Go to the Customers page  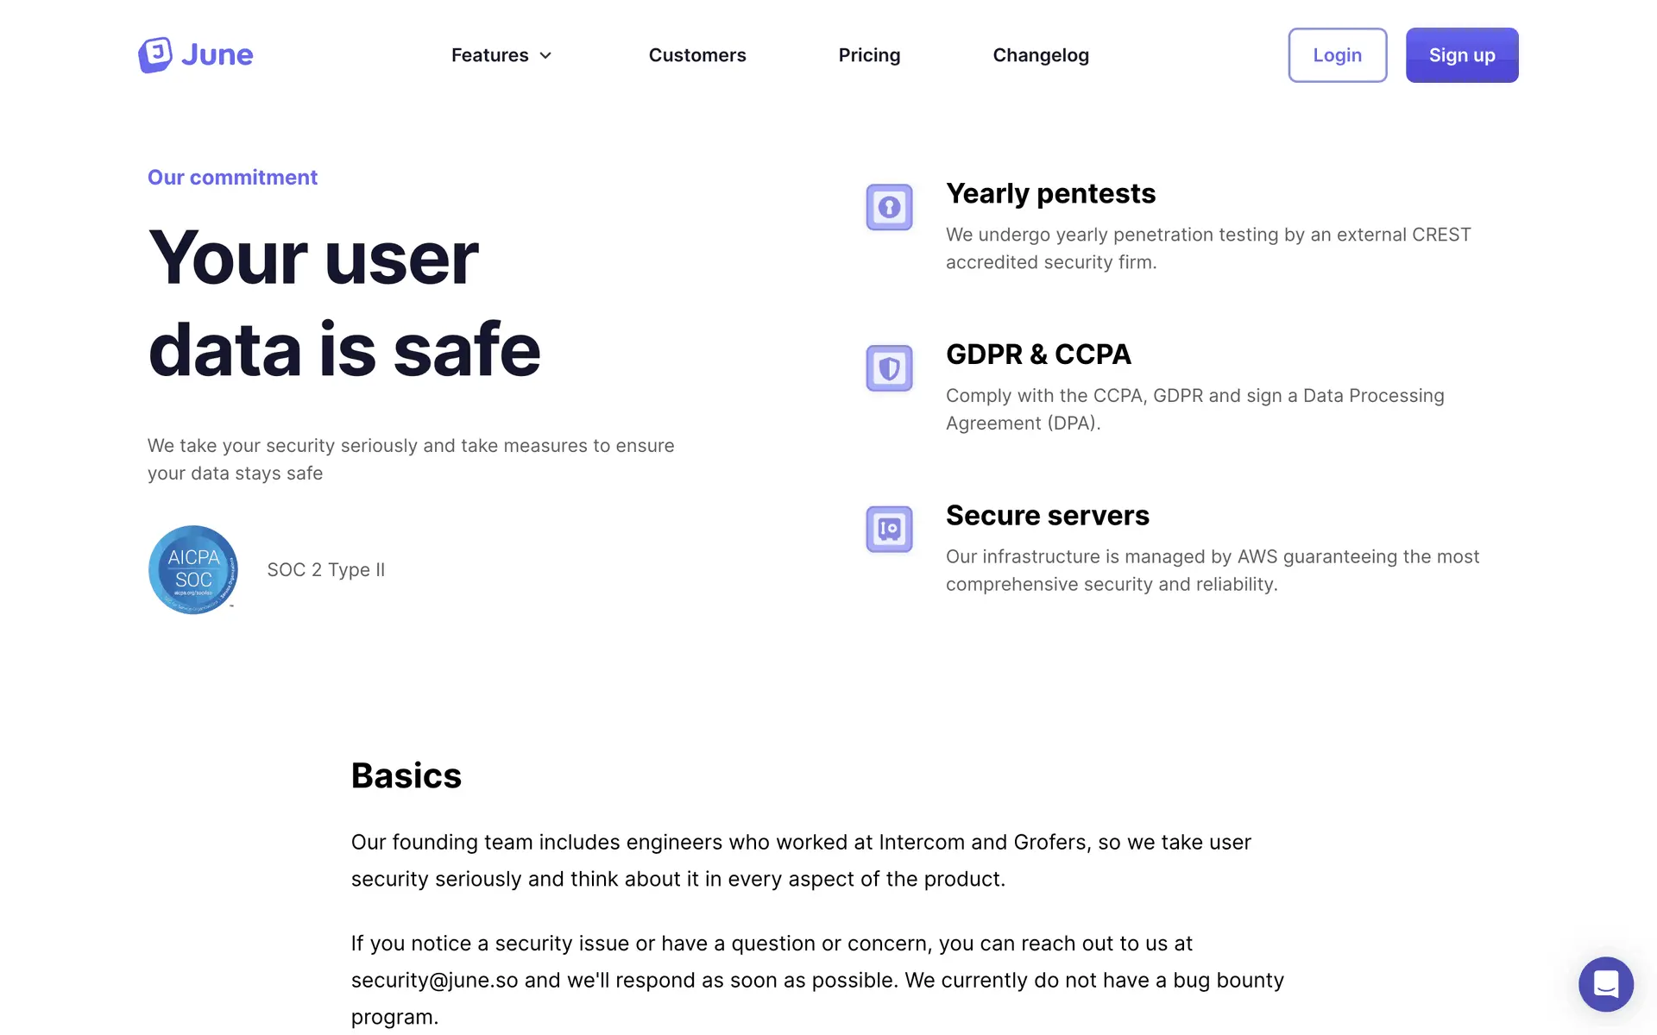pyautogui.click(x=697, y=55)
